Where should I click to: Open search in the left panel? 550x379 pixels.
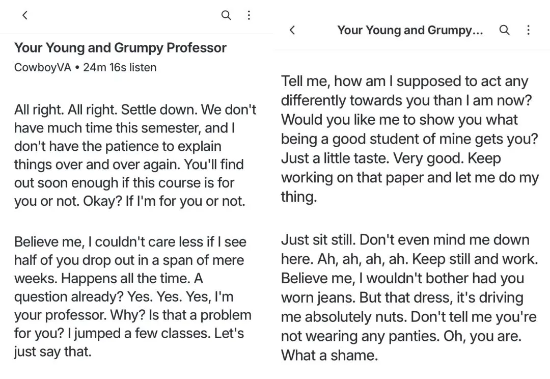[226, 15]
